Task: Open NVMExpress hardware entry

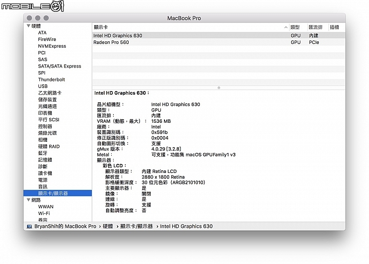Action: (52, 46)
